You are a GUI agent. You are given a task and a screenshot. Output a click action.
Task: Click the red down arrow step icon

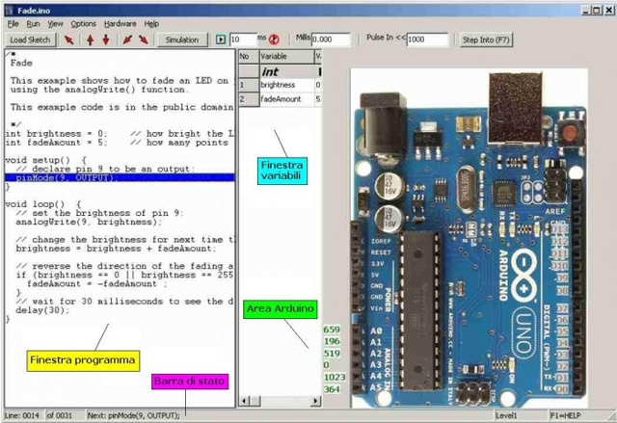tap(106, 40)
